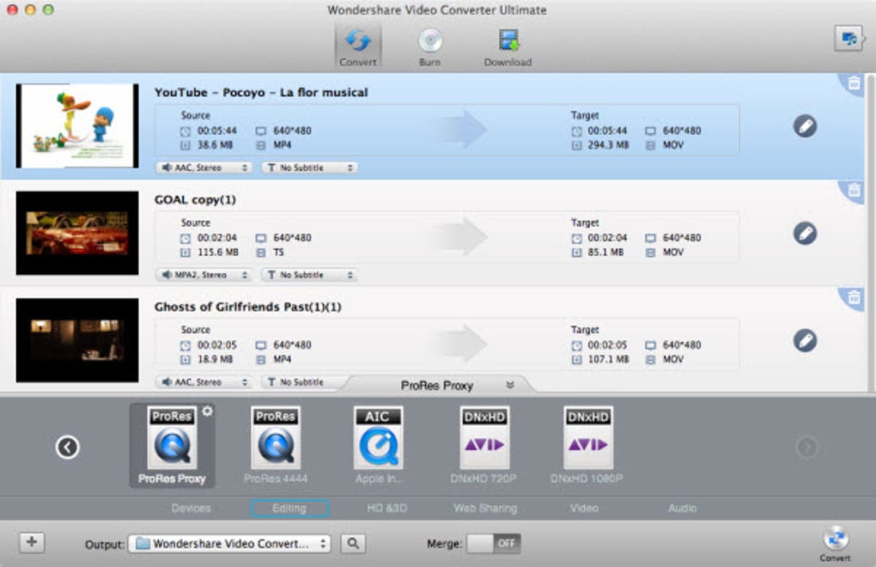Open the GOAL copy(1) subtitle dropdown

tap(309, 275)
